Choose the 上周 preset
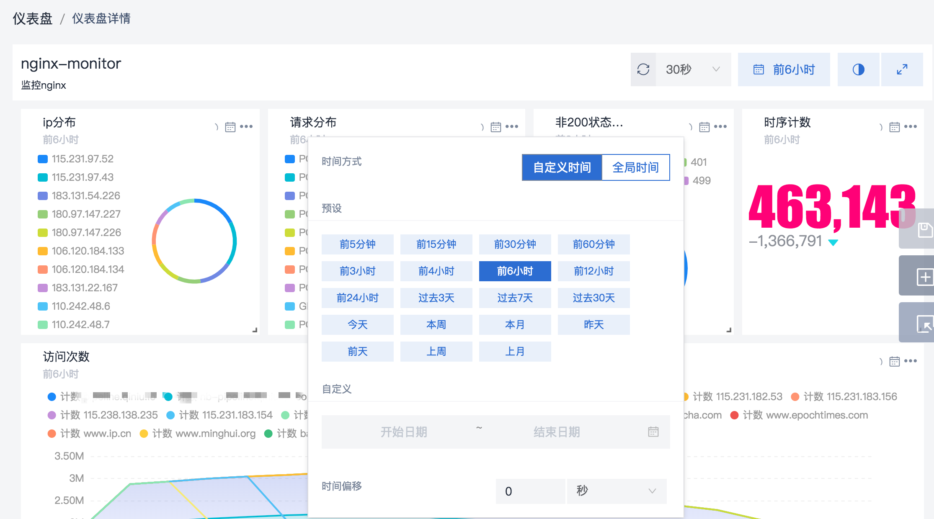This screenshot has height=519, width=934. (436, 352)
